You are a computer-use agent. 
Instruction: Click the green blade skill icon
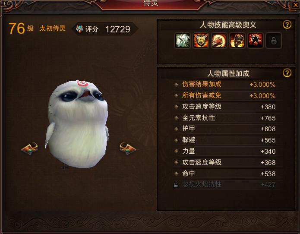tap(183, 41)
